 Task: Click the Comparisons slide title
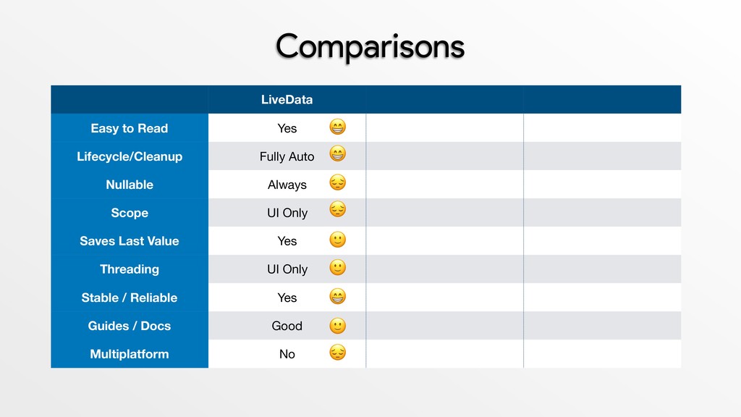coord(370,47)
